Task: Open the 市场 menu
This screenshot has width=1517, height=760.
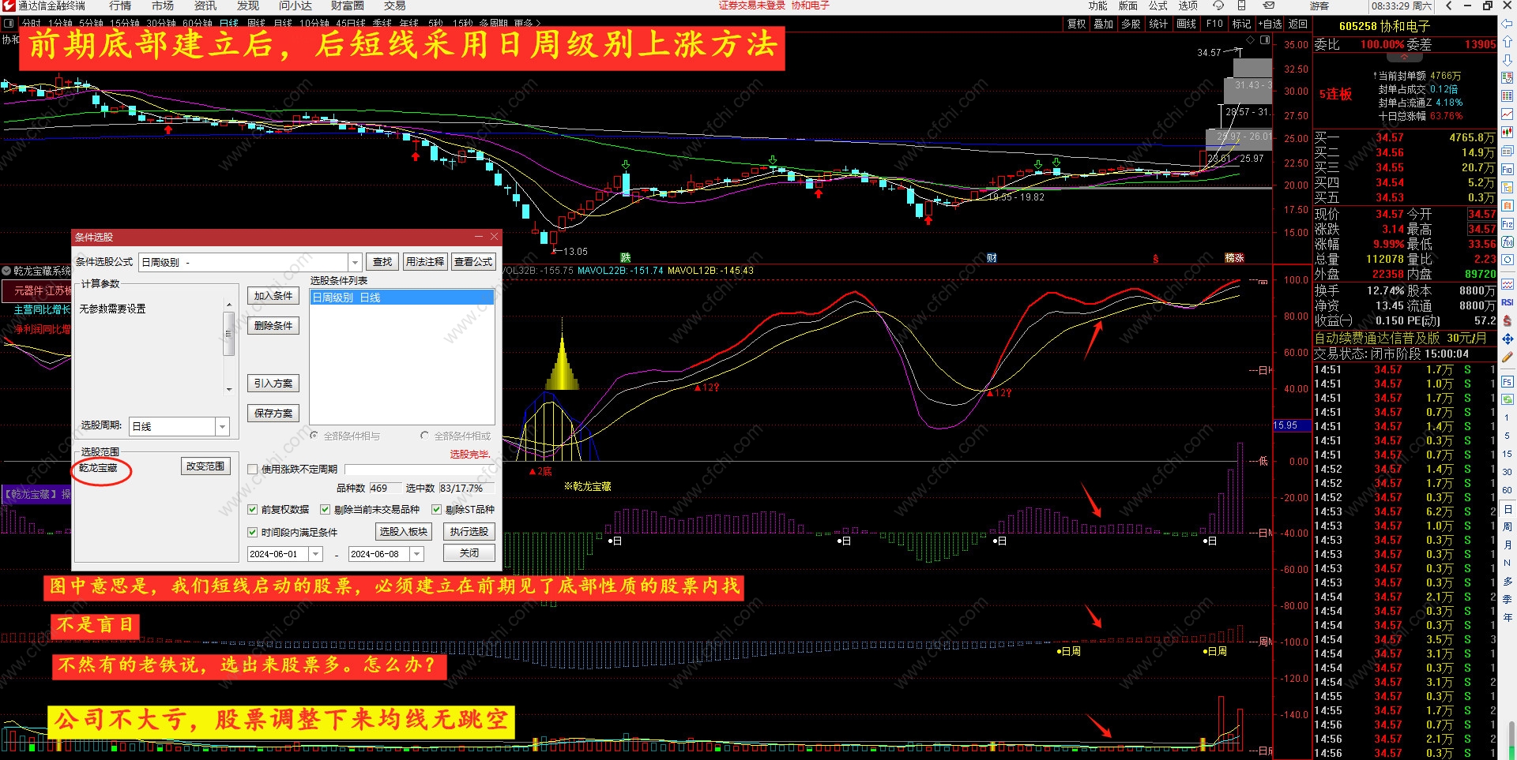Action: 163,6
